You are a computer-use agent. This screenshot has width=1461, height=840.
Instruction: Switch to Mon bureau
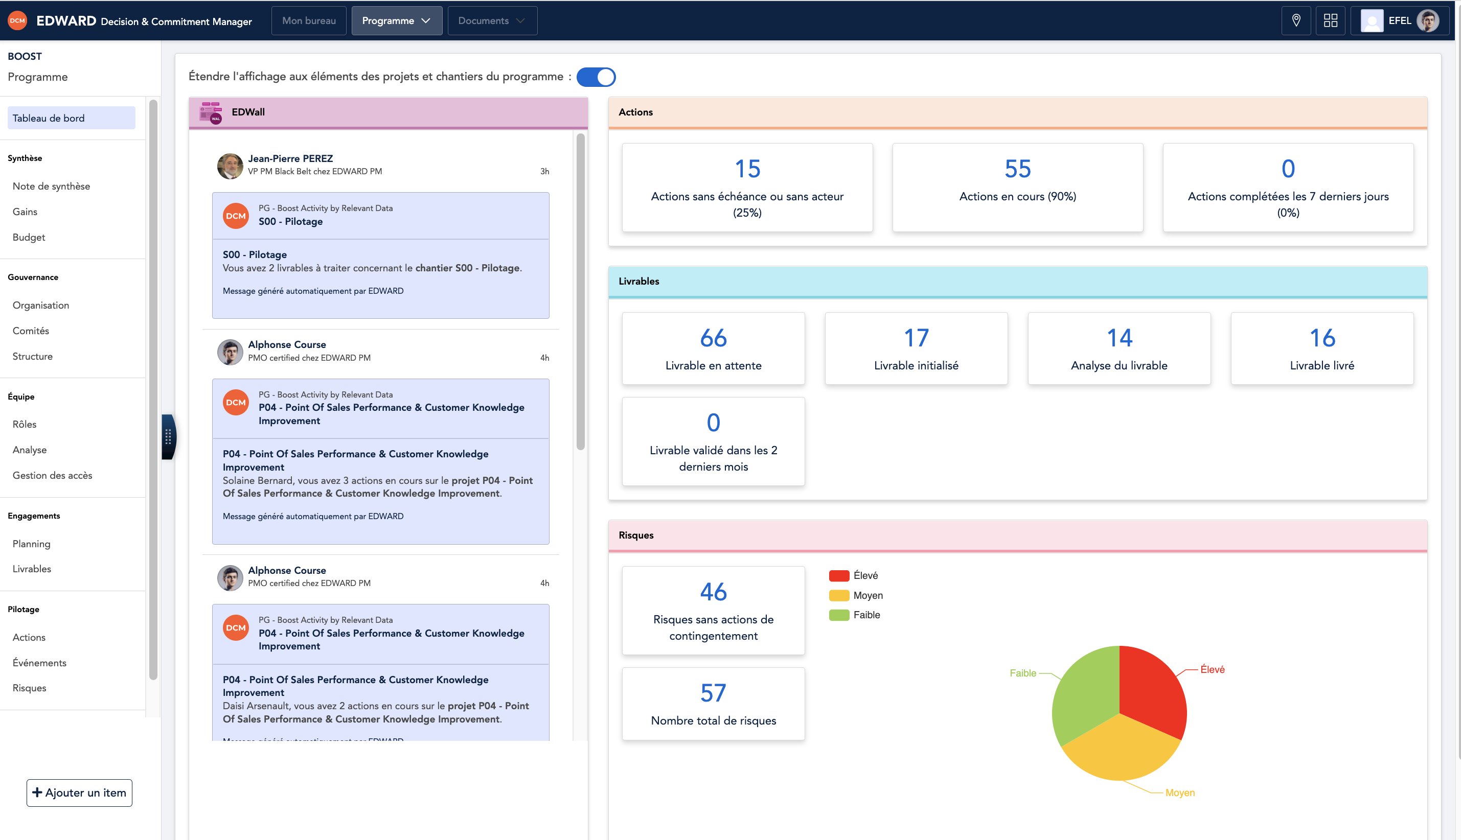click(308, 20)
